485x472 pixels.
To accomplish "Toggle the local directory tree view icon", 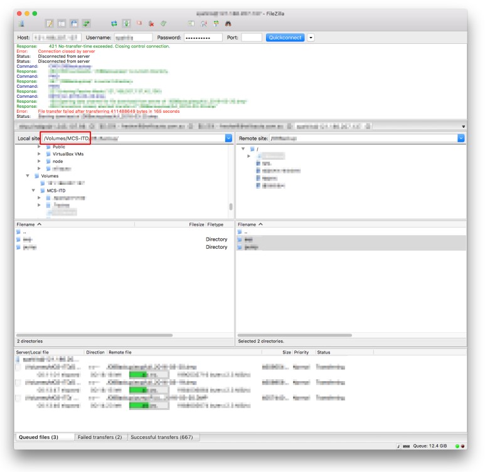I will coord(61,23).
